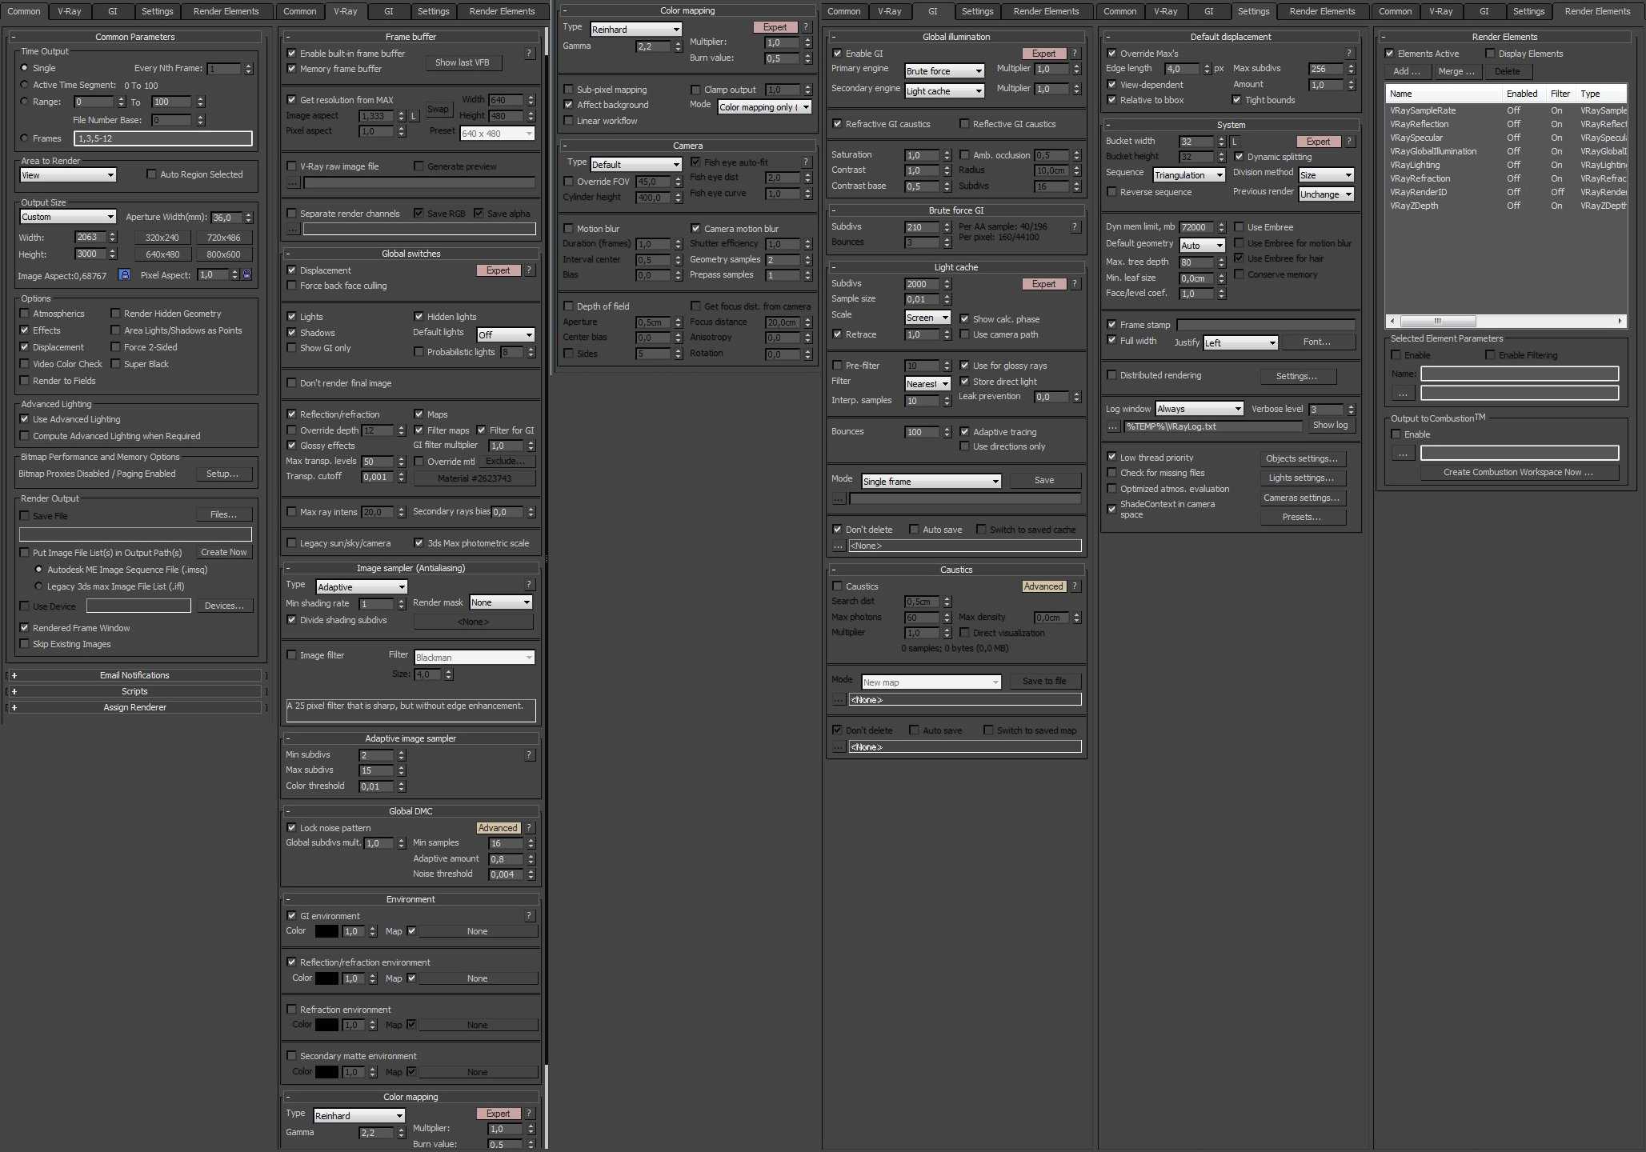
Task: Browse for V-Ray raw image file path
Action: [x=293, y=183]
